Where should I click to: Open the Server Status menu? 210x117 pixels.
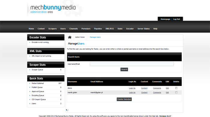(x=143, y=29)
